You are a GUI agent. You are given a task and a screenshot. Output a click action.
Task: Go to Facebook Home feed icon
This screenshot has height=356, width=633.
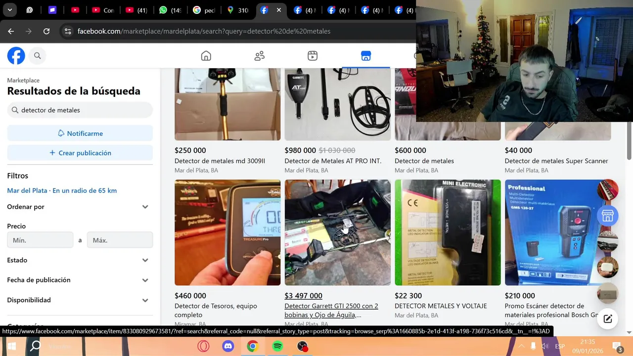(206, 56)
